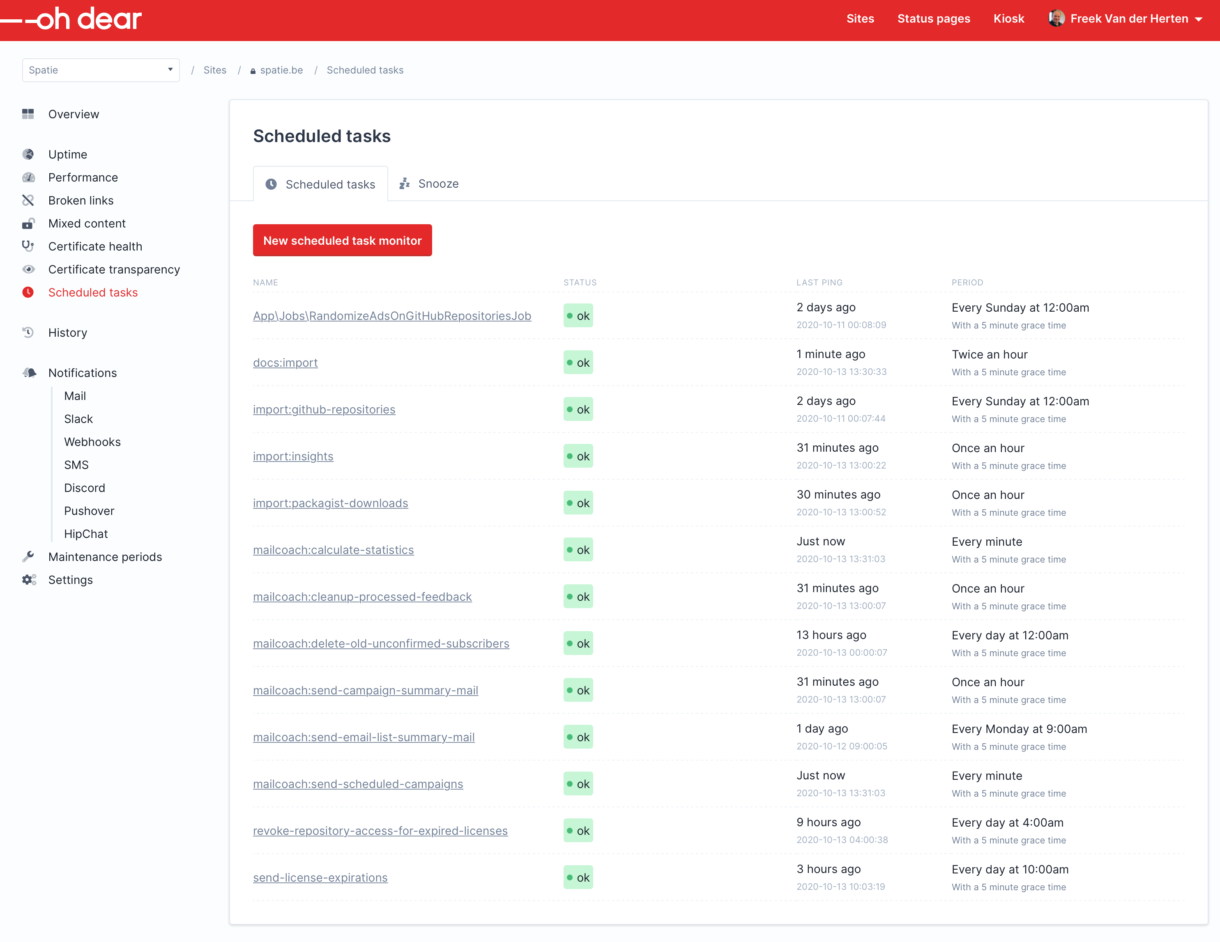Viewport: 1220px width, 942px height.
Task: Select Mail under Notifications
Action: click(75, 396)
